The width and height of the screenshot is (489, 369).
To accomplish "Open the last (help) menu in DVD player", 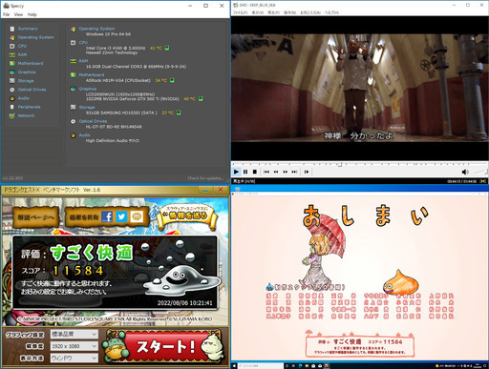I will click(x=331, y=12).
